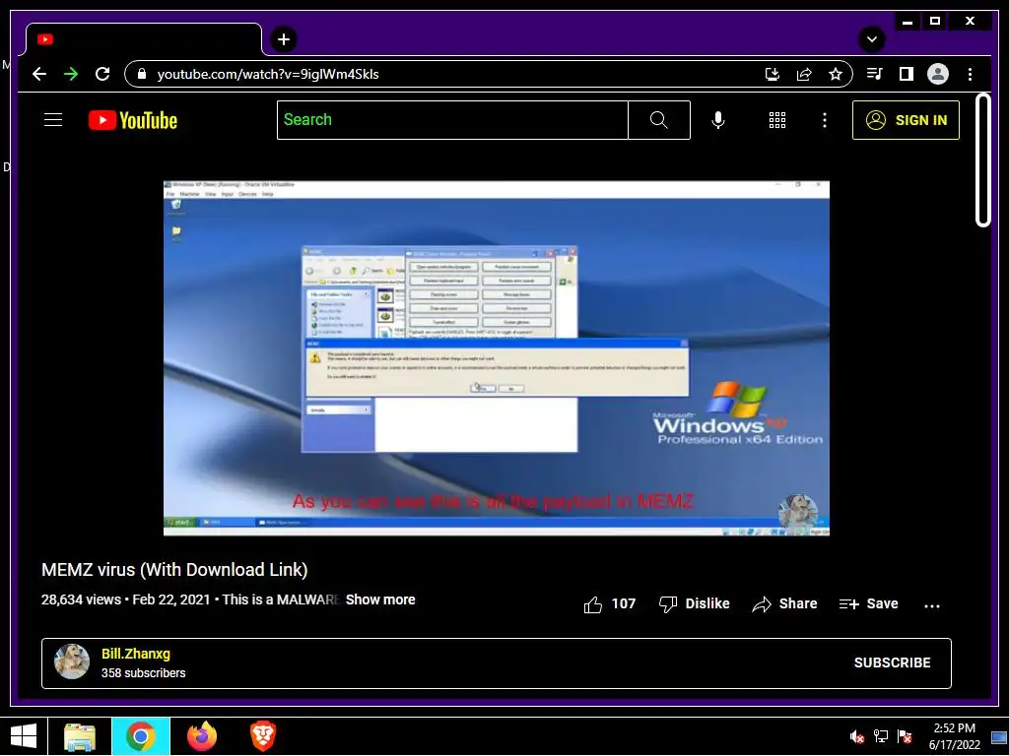Open Chrome's three-dot menu
The image size is (1009, 756).
tap(970, 74)
